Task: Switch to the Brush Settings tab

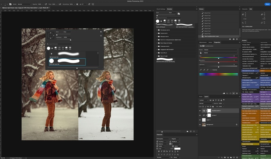Action: coord(161,9)
